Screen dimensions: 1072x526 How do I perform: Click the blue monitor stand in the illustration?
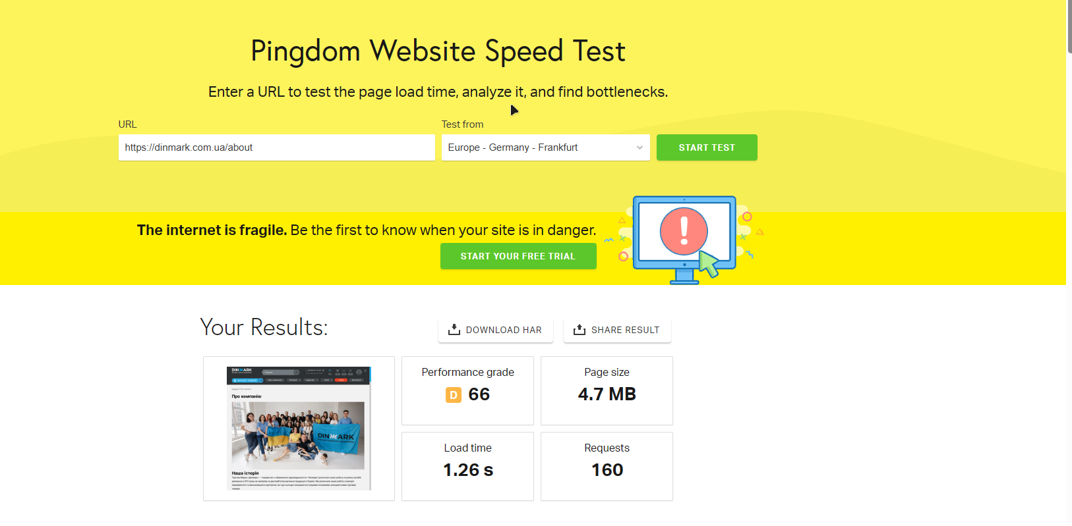click(x=684, y=277)
